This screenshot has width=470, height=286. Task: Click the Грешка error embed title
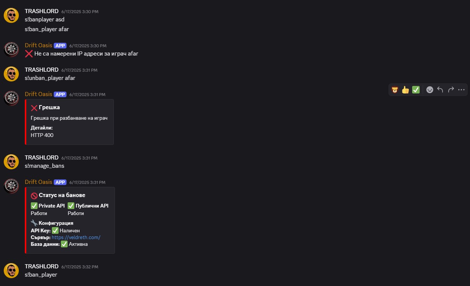coord(49,108)
